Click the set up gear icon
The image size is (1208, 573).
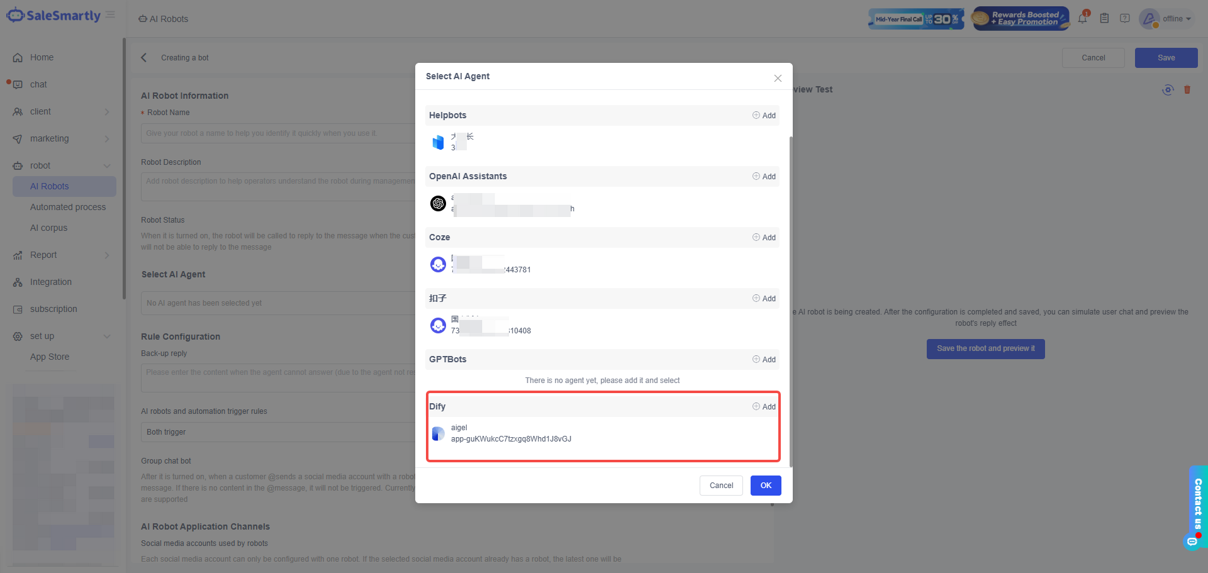(x=18, y=337)
